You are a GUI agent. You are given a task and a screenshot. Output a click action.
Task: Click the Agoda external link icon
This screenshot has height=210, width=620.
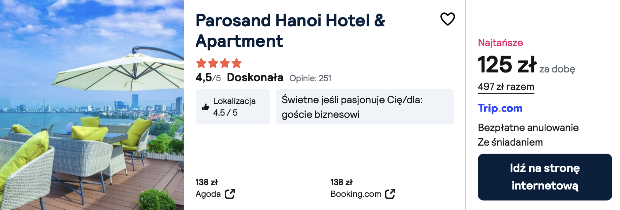click(x=230, y=194)
